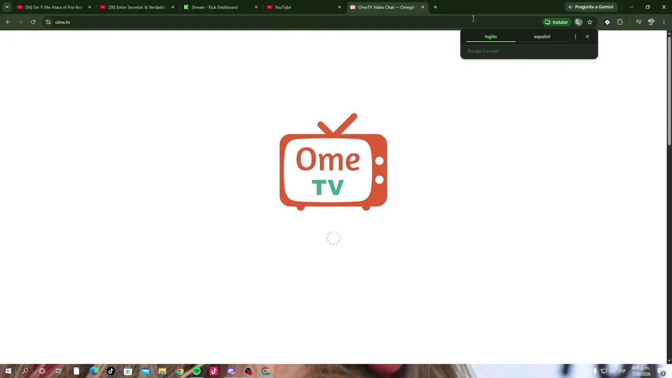Switch to 'Entre Secretos & Verdades' tab
Image resolution: width=672 pixels, height=378 pixels.
coord(137,7)
